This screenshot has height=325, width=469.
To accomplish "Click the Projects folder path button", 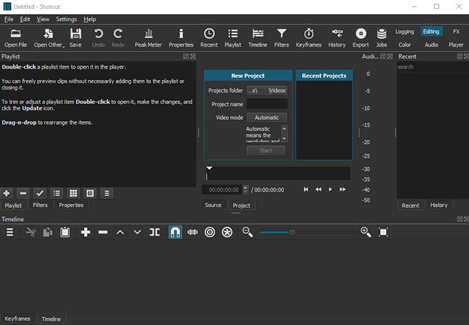I will (x=267, y=90).
